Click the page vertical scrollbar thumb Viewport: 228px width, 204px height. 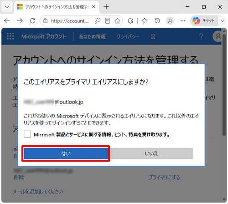coord(224,85)
